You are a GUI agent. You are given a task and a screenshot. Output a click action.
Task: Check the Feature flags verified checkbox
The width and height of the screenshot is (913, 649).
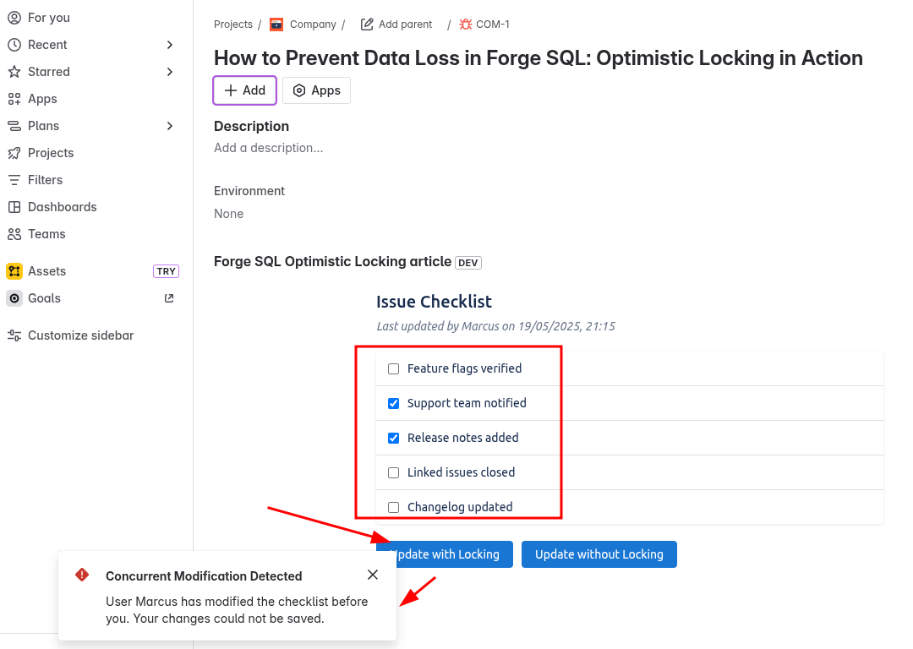(394, 369)
